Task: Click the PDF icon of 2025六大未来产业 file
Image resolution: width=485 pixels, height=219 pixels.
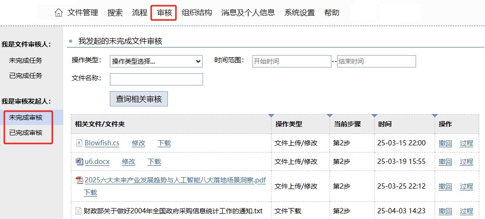Action: click(79, 180)
